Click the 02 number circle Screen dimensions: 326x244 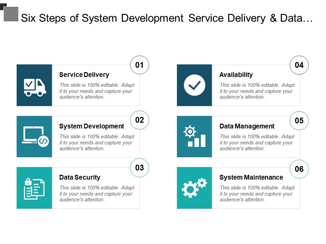(x=139, y=120)
